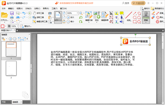
Task: Open the 工具(T) menu
Action: coord(54,9)
